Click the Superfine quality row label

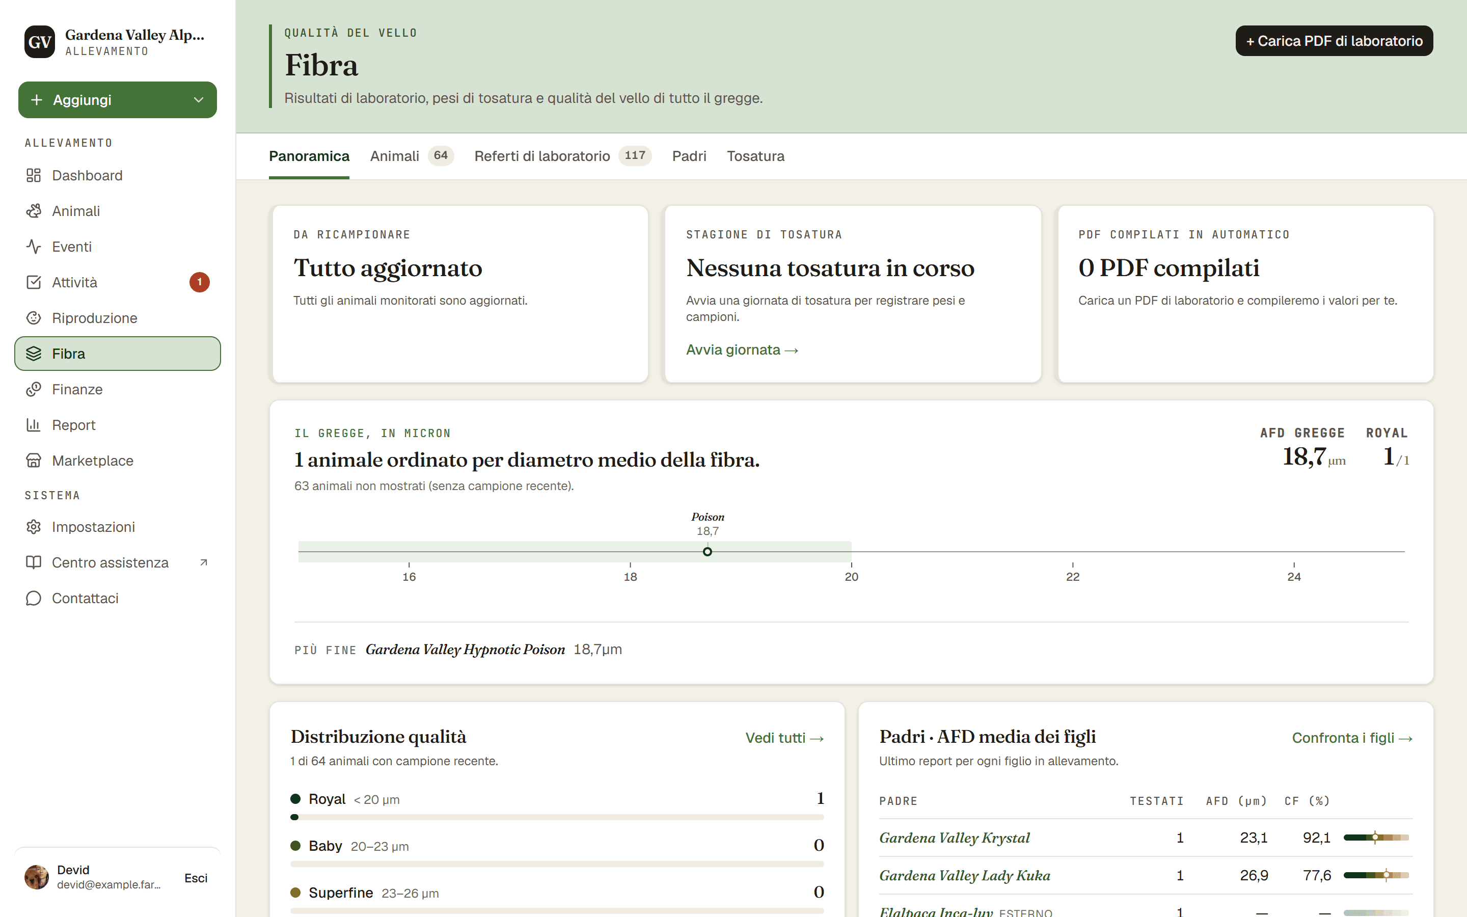click(341, 893)
